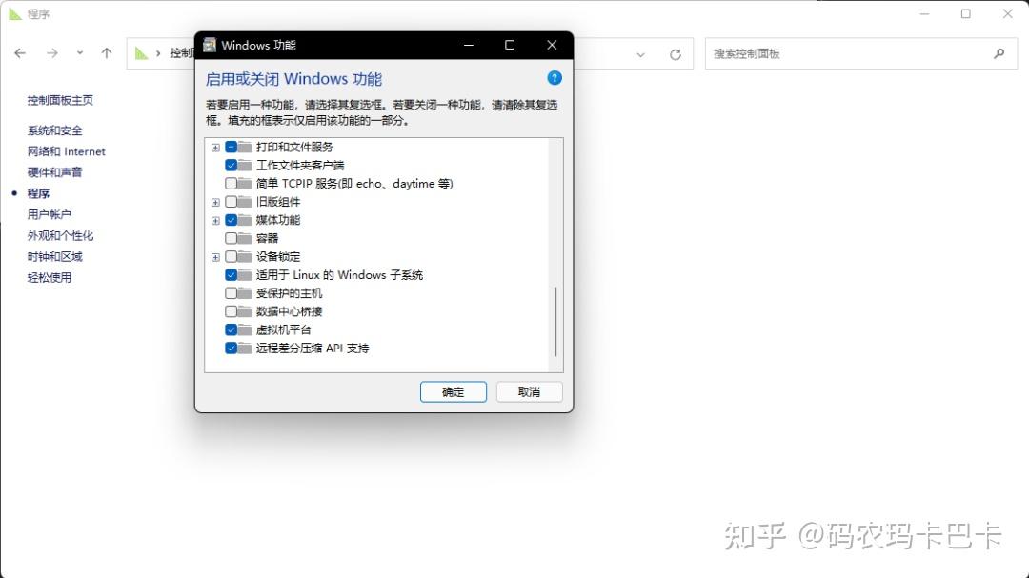The width and height of the screenshot is (1029, 578).
Task: Close the Windows 功能 dialog
Action: pos(552,45)
